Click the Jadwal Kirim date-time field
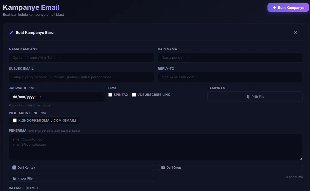Viewport: 310px width, 191px height. point(56,97)
